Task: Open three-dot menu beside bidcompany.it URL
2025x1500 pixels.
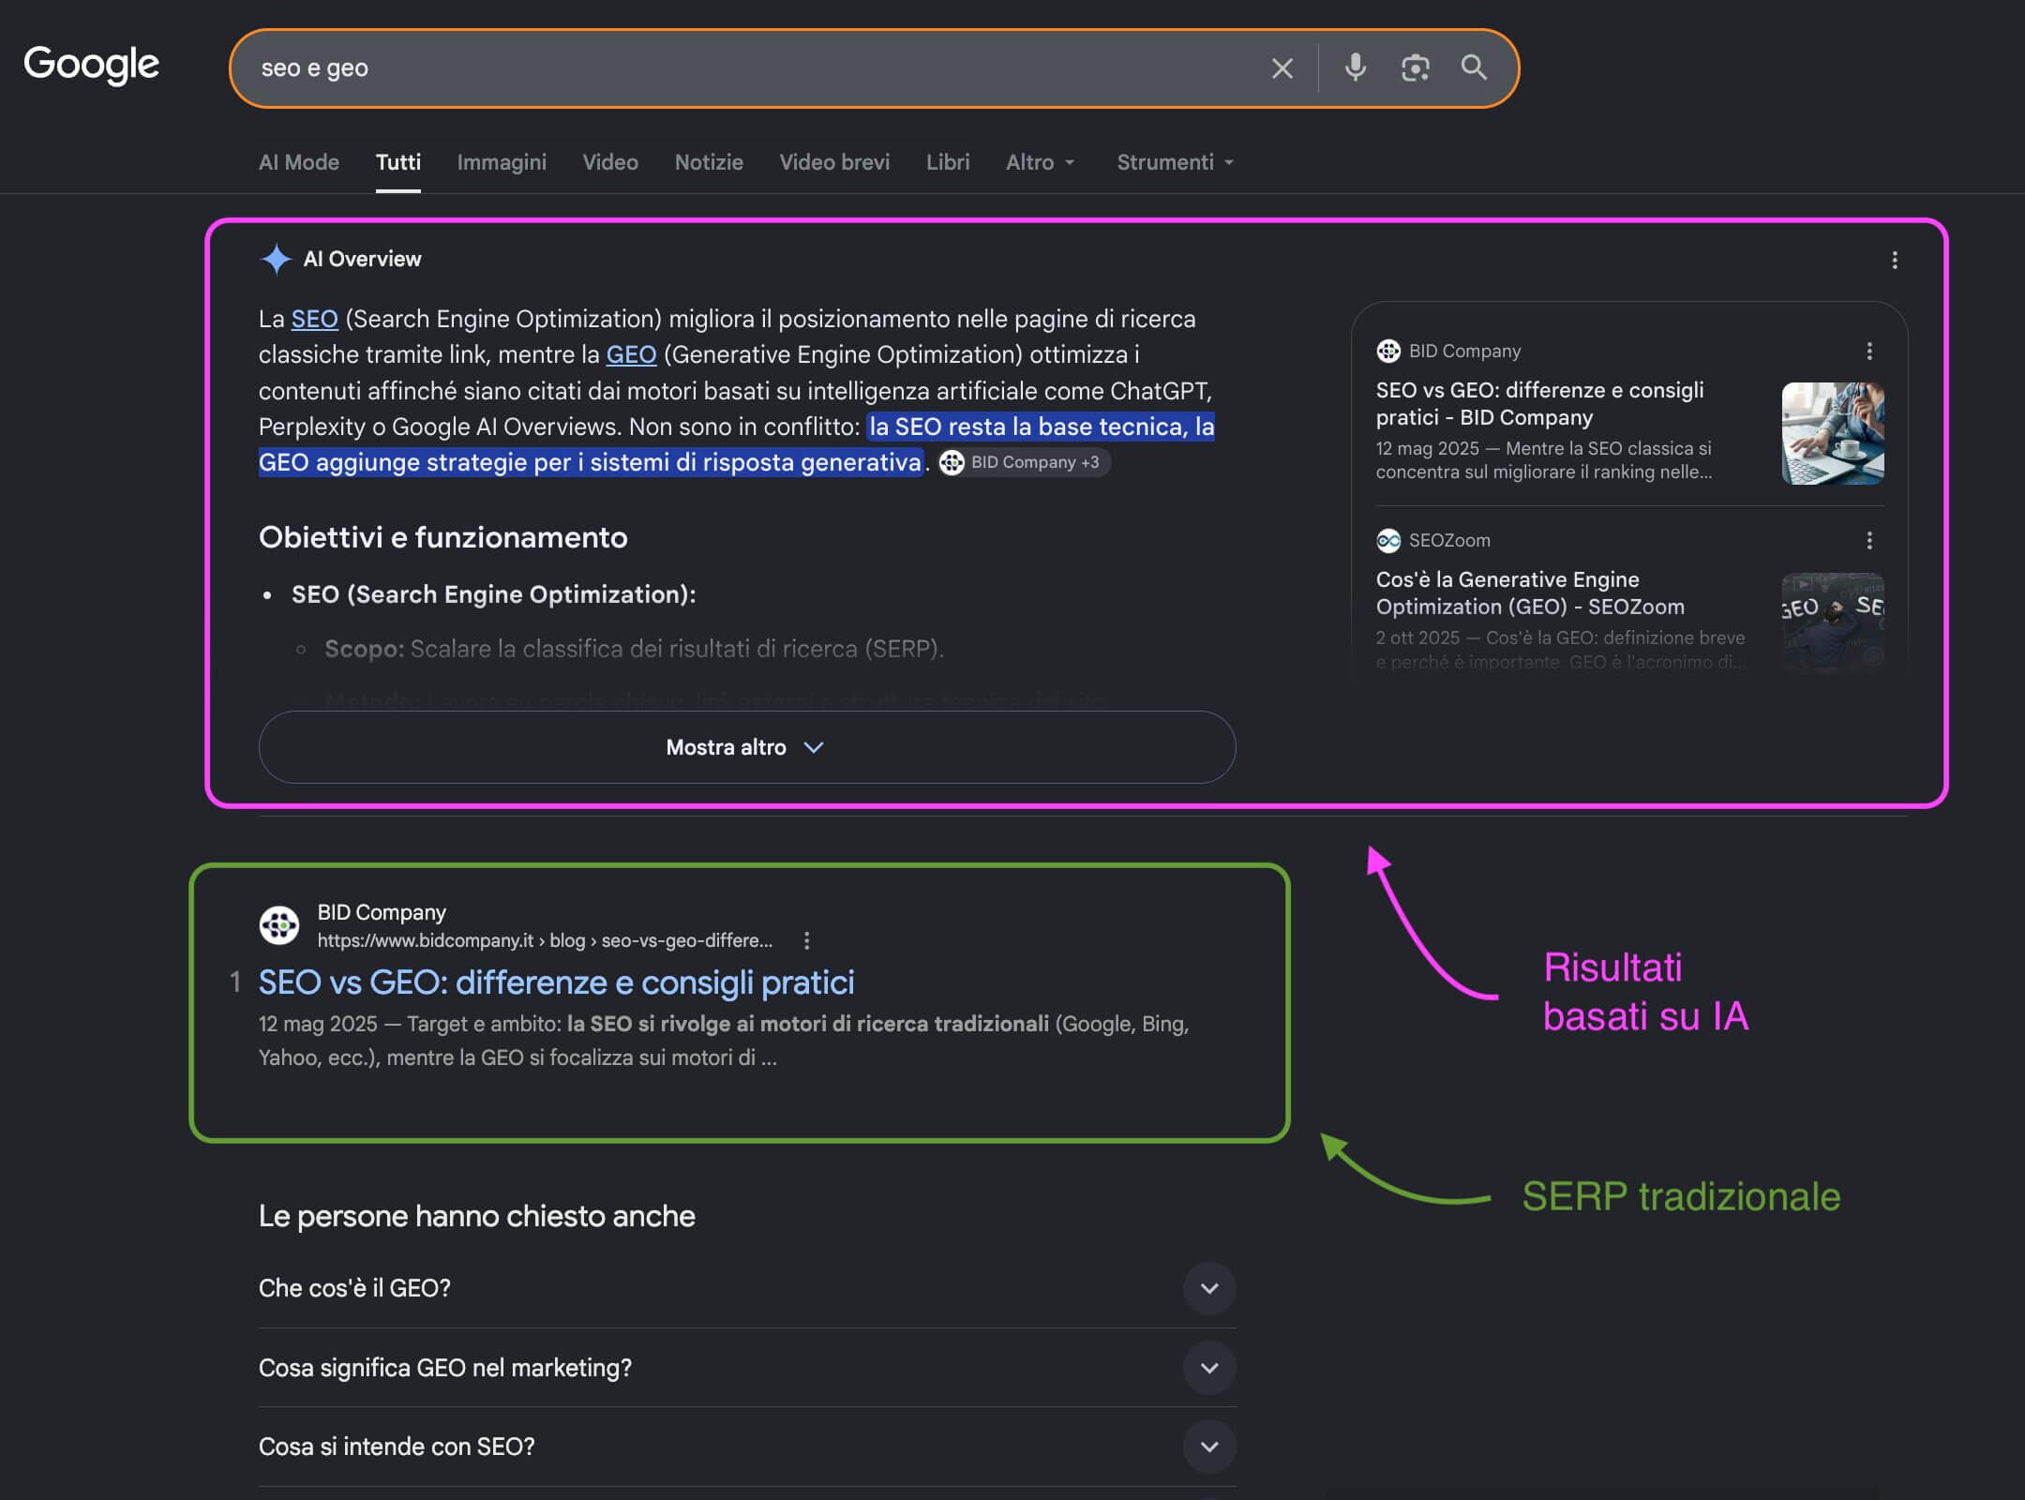Action: coord(806,940)
